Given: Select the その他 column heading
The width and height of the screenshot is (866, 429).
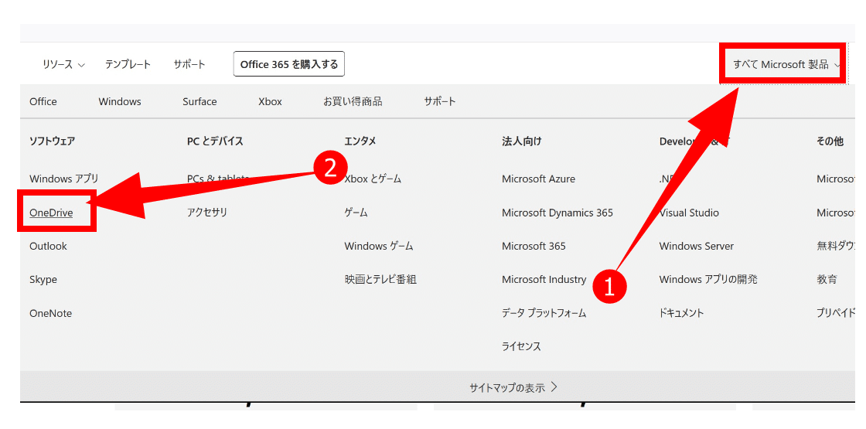Looking at the screenshot, I should tap(830, 141).
